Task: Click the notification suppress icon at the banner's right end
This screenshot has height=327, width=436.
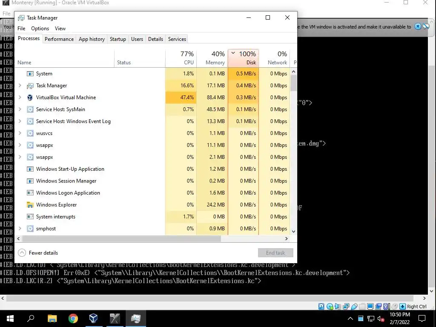Action: [426, 27]
